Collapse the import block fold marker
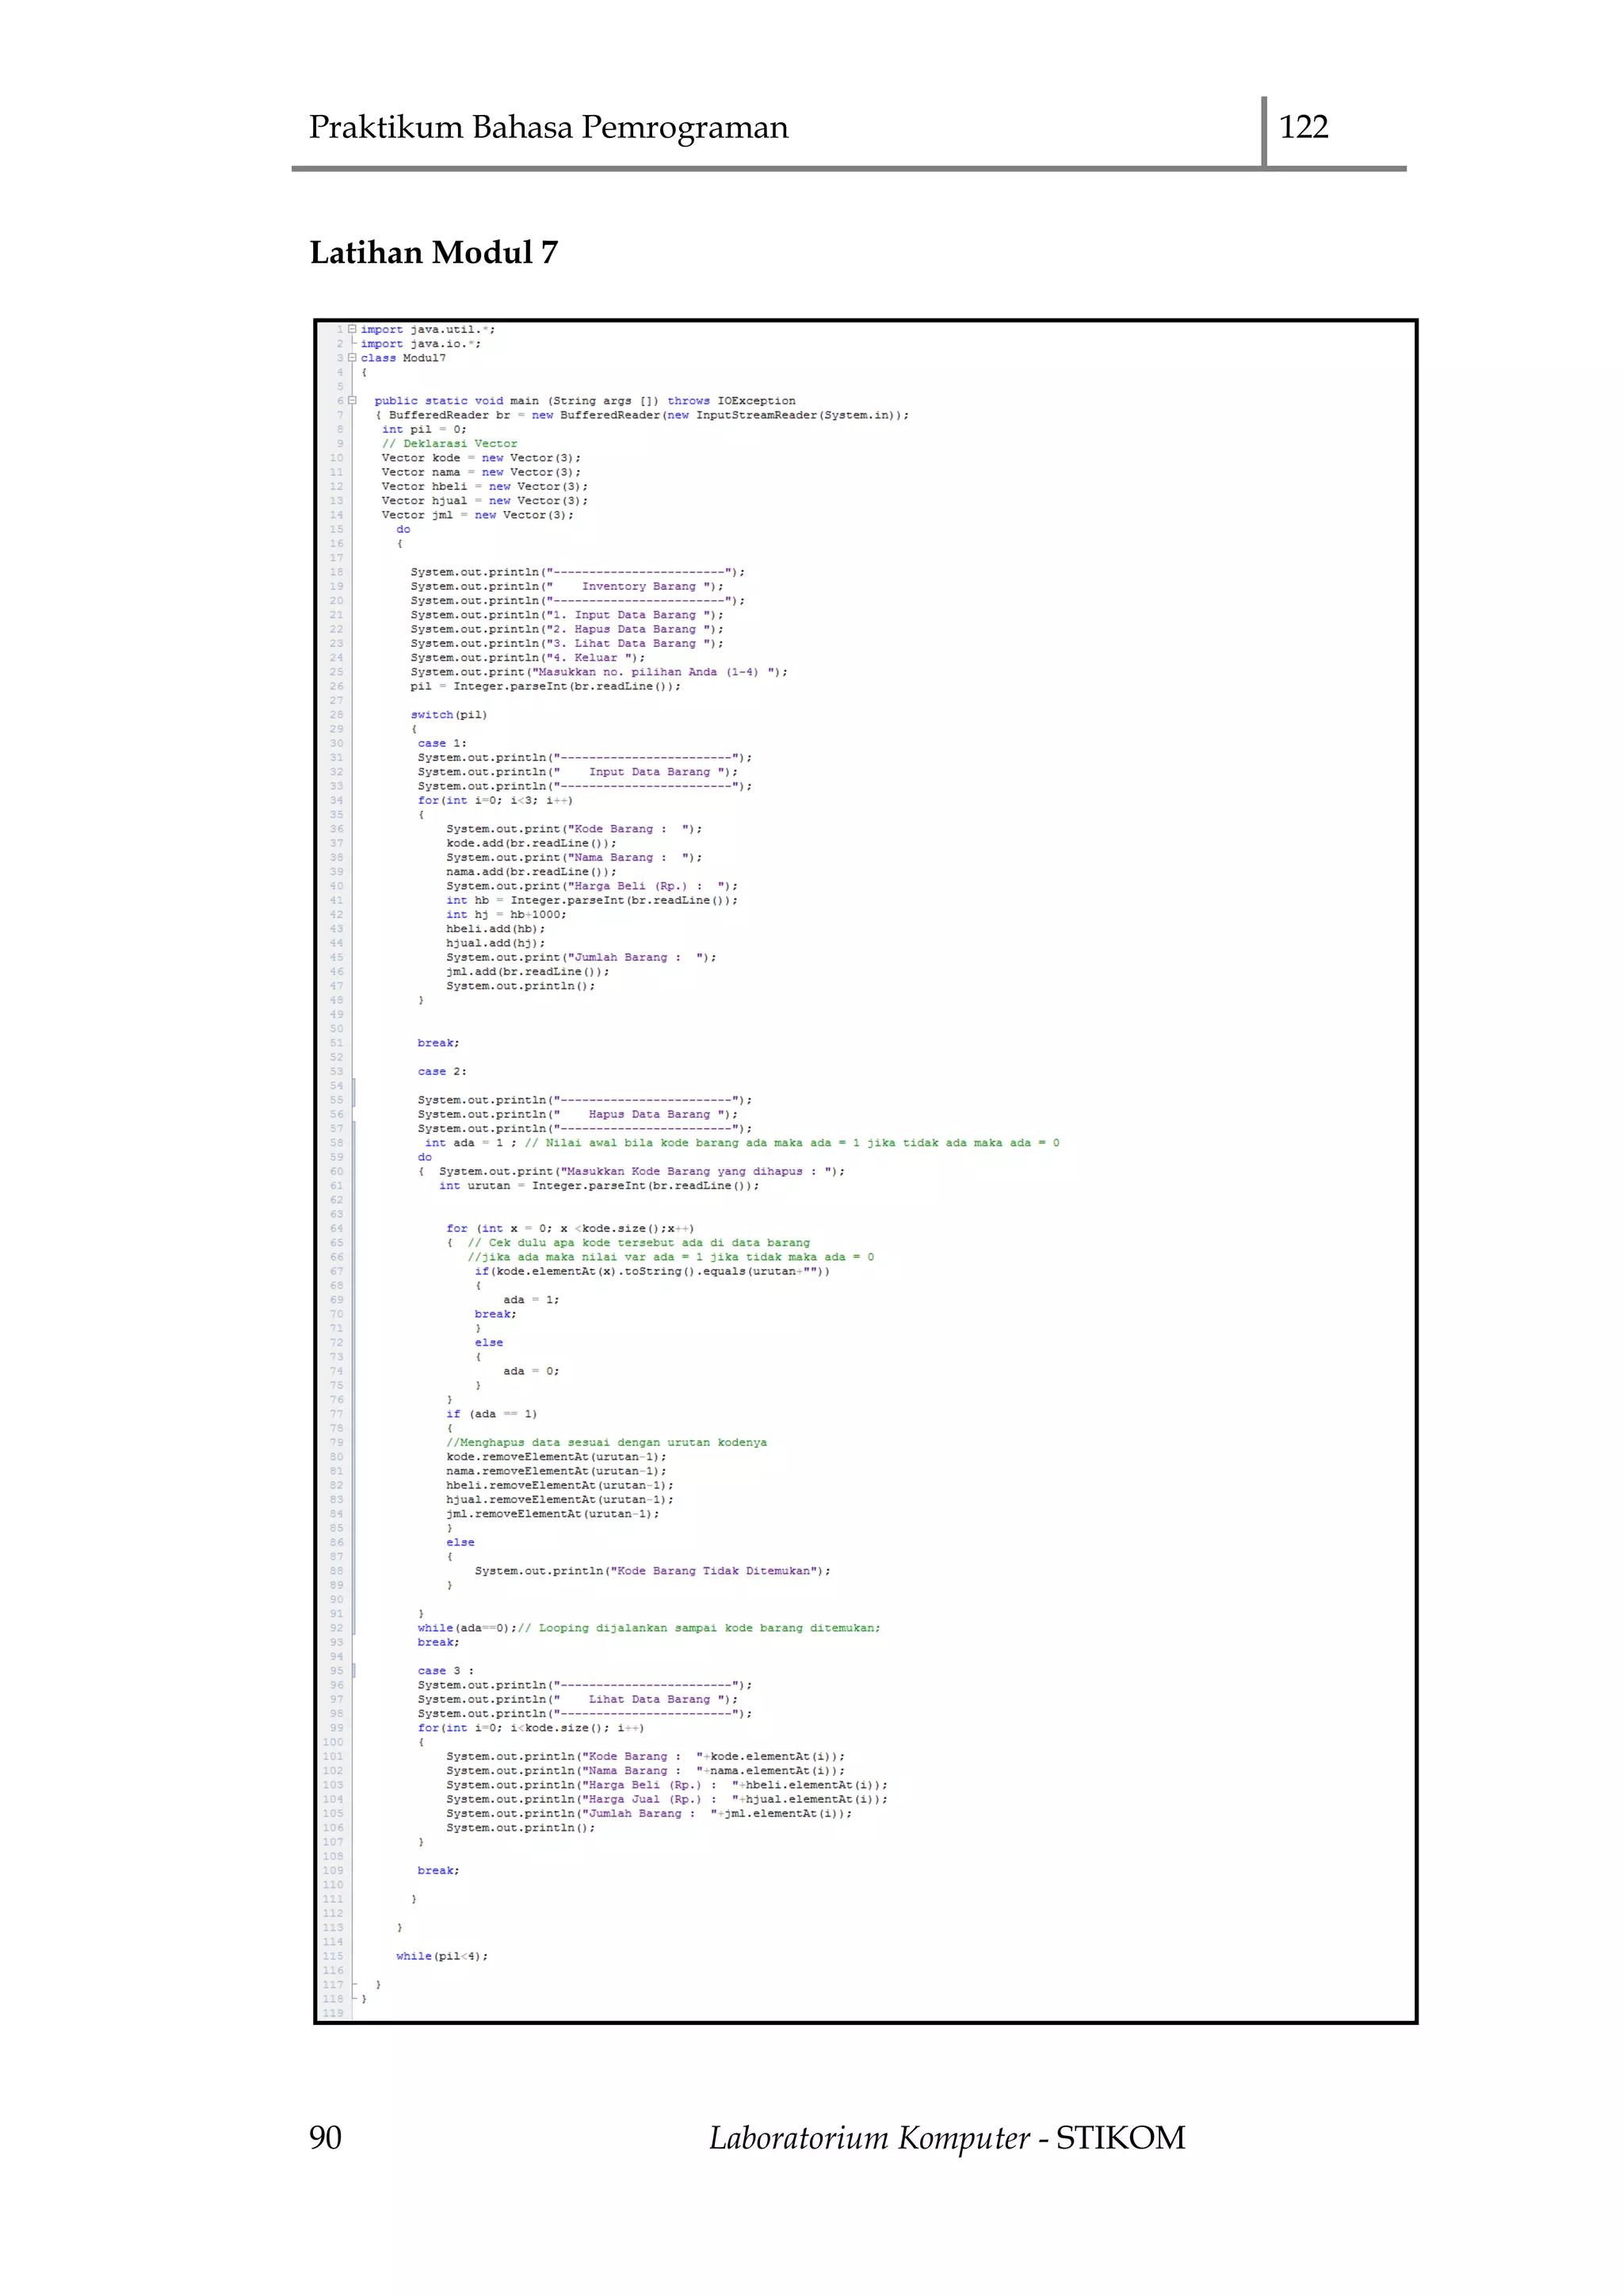This screenshot has width=1623, height=2296. tap(352, 329)
